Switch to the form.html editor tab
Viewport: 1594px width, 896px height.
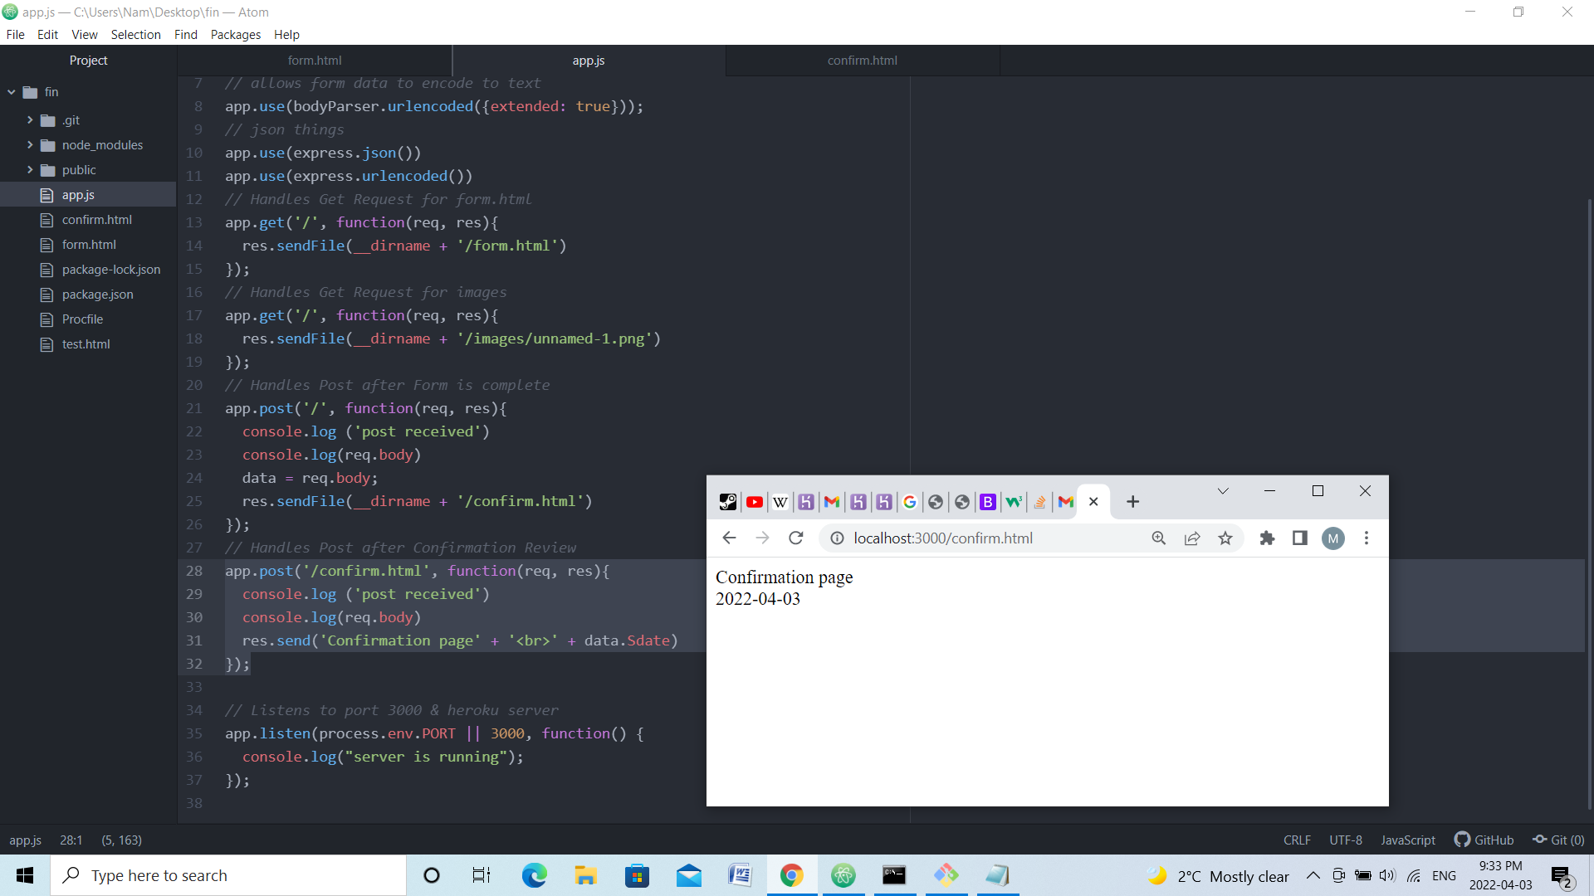315,61
